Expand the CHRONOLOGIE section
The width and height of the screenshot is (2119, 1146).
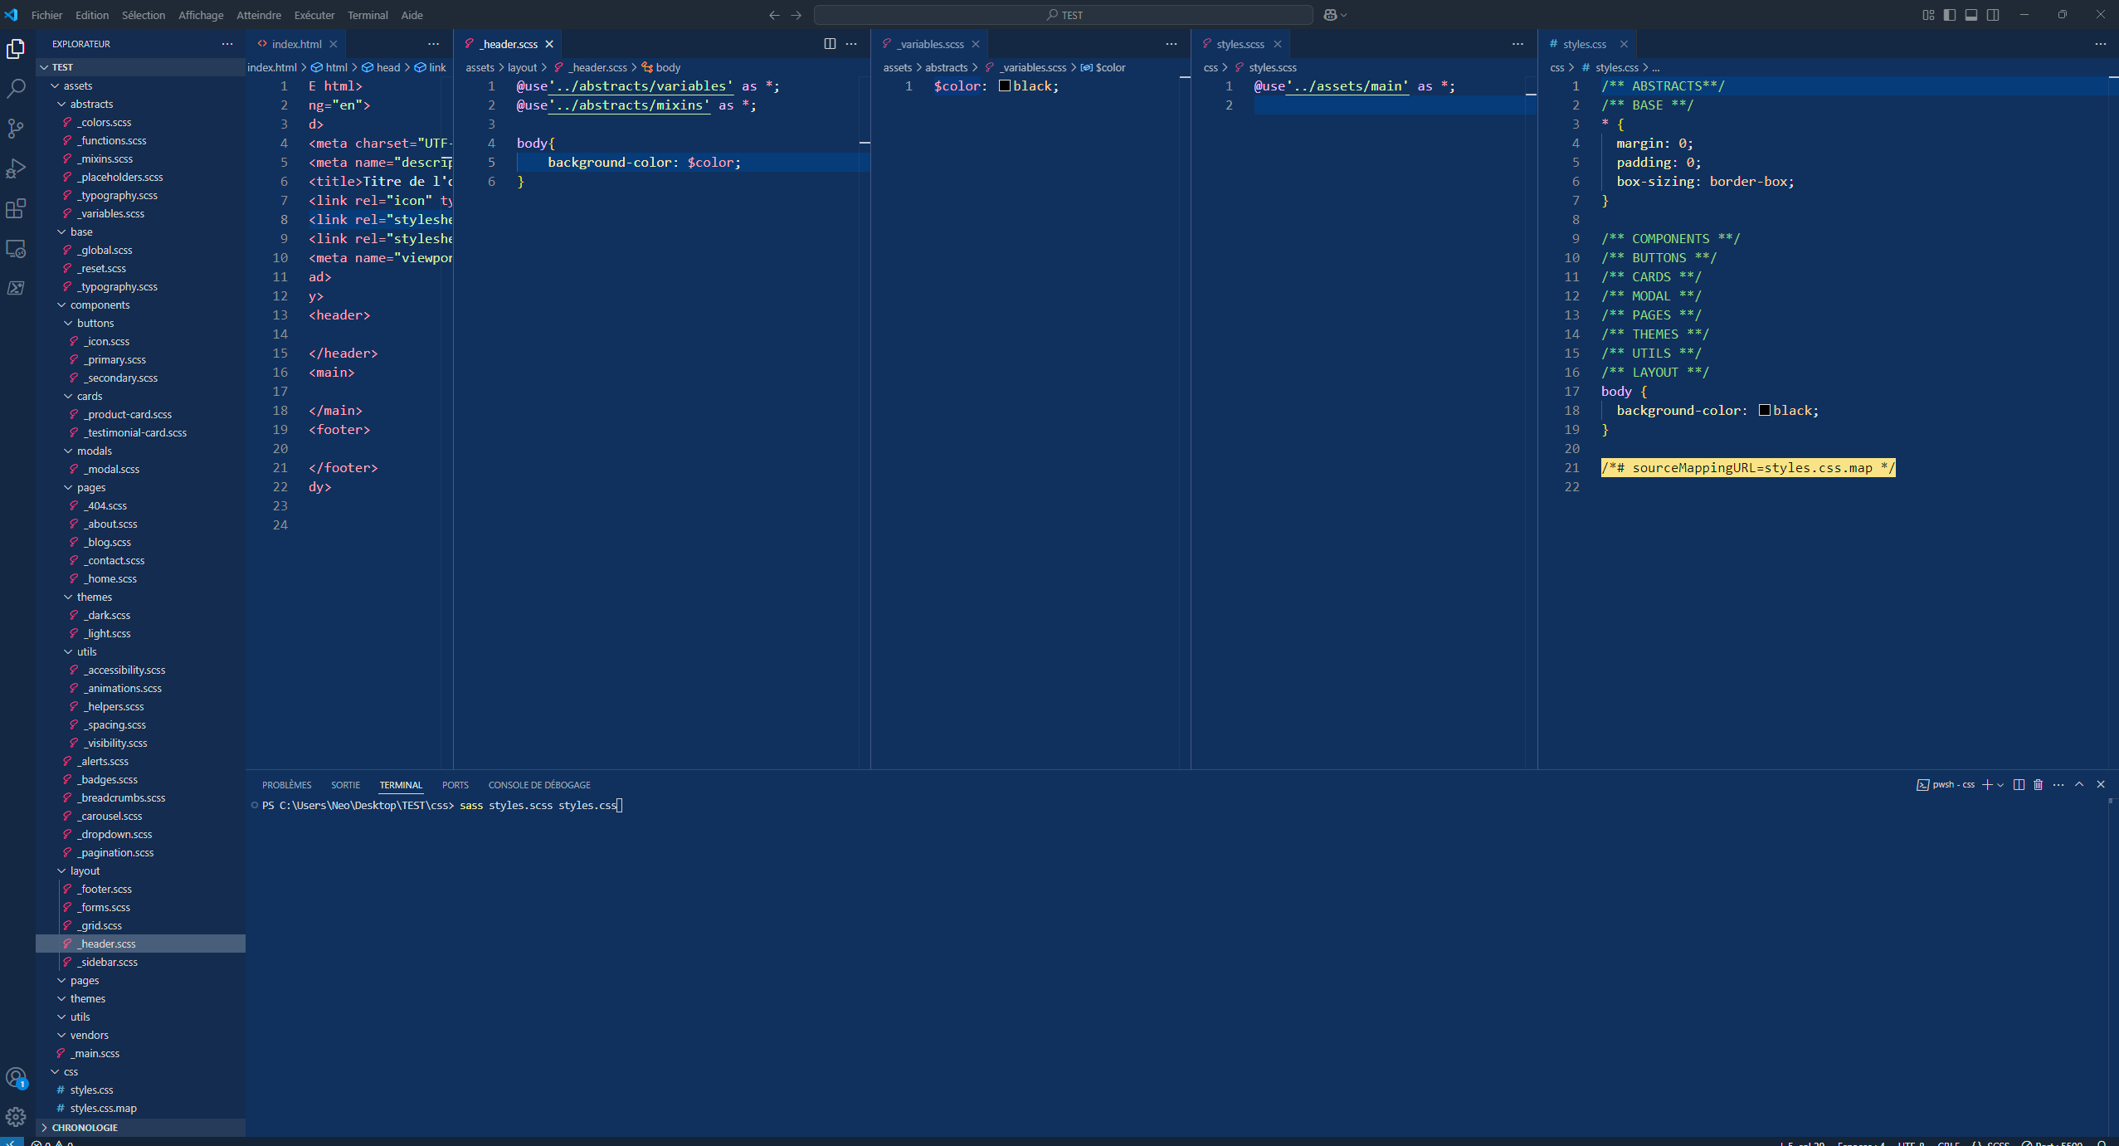tap(85, 1128)
